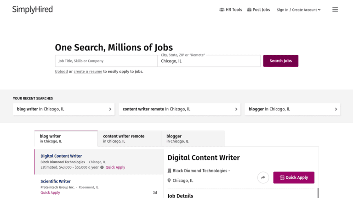Open recent search content writer remote
353x198 pixels.
[x=180, y=109]
